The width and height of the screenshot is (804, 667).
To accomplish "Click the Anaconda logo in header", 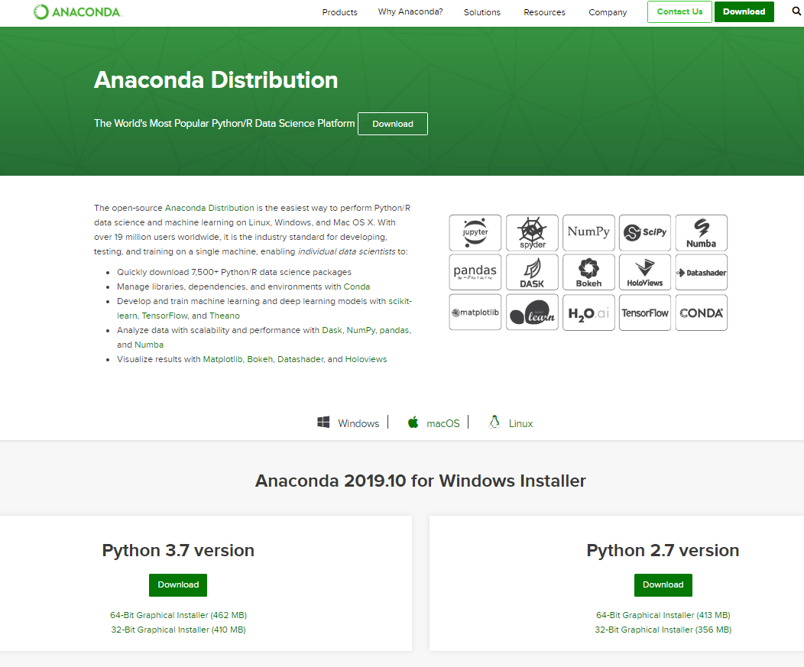I will click(x=77, y=11).
